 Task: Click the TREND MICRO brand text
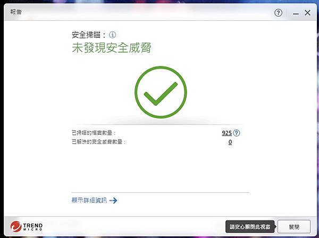point(33,227)
